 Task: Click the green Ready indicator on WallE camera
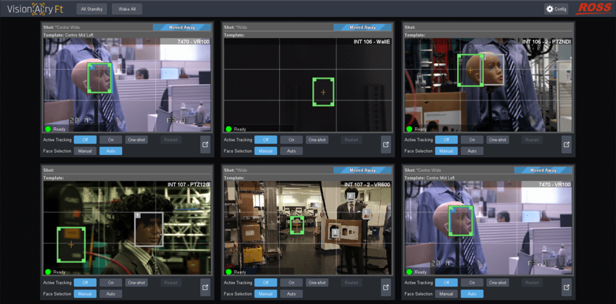click(229, 129)
